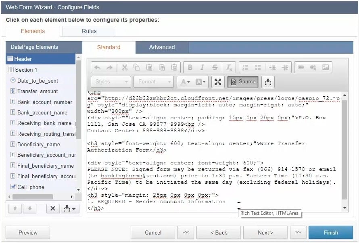Viewport: 359px width, 243px height.
Task: Open the Styles dropdown
Action: click(111, 82)
